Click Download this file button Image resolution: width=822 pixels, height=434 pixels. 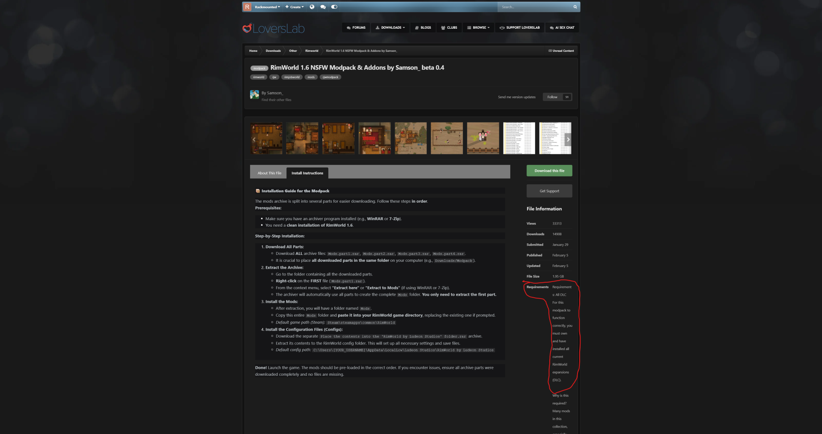pos(549,171)
